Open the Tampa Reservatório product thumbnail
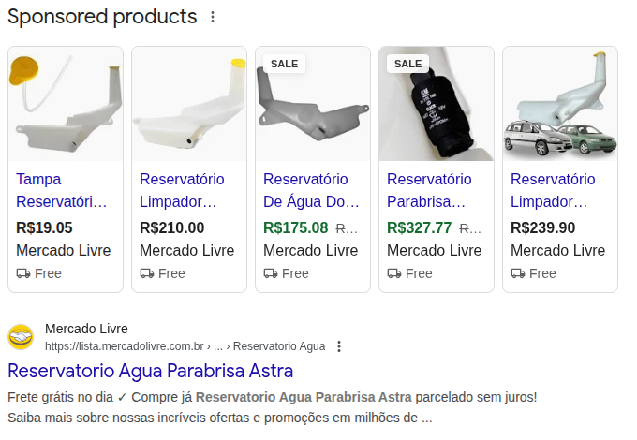This screenshot has width=637, height=440. (66, 104)
